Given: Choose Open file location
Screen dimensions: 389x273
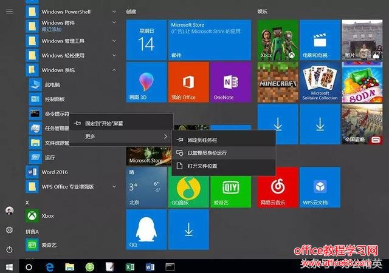Looking at the screenshot, I should pyautogui.click(x=224, y=166).
